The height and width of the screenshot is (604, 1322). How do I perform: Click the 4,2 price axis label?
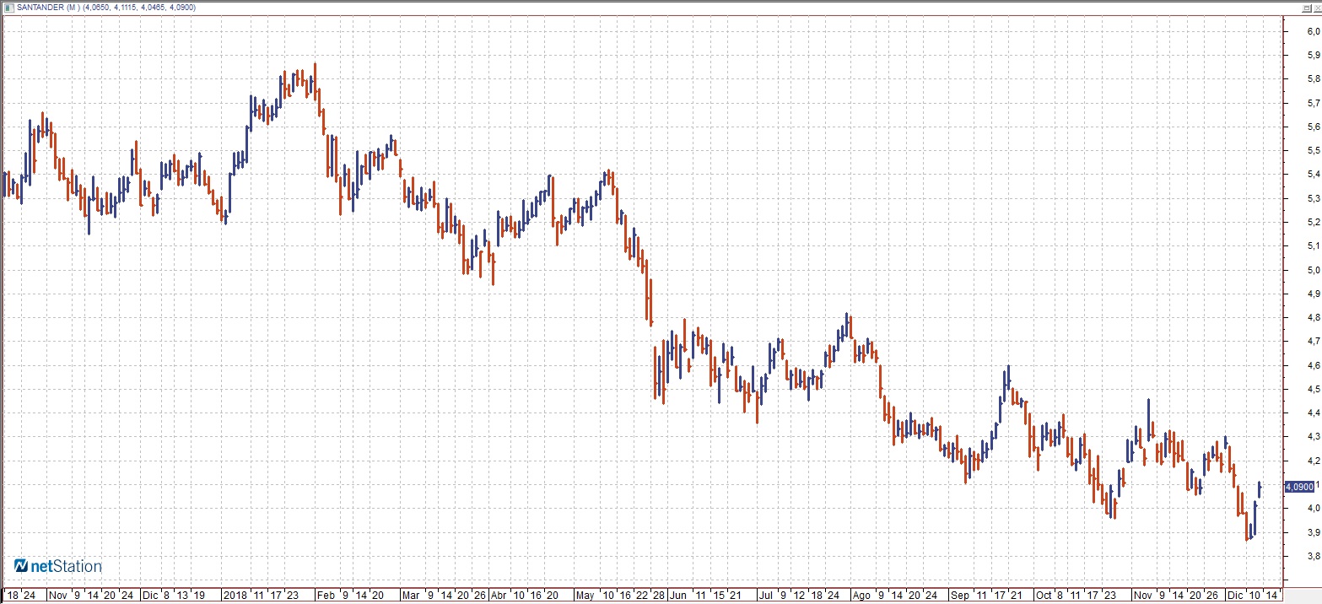[1313, 461]
